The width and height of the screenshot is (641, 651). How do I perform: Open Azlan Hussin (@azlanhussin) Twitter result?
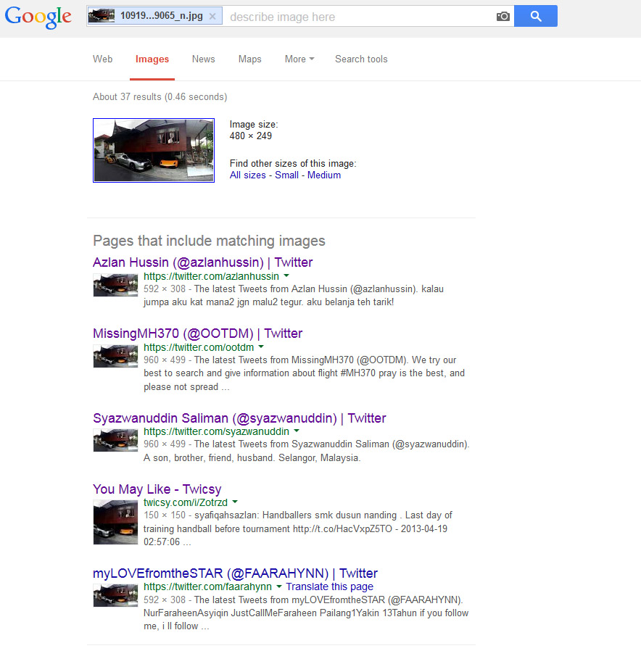click(202, 262)
